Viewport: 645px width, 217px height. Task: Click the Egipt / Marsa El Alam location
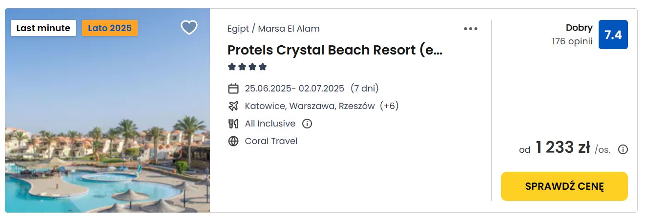coord(273,29)
